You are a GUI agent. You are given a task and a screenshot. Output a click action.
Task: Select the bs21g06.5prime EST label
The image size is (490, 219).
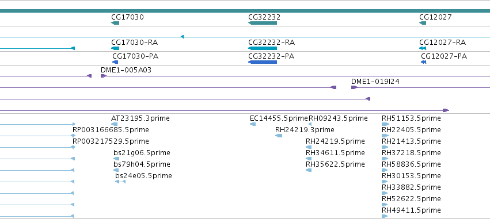point(142,153)
